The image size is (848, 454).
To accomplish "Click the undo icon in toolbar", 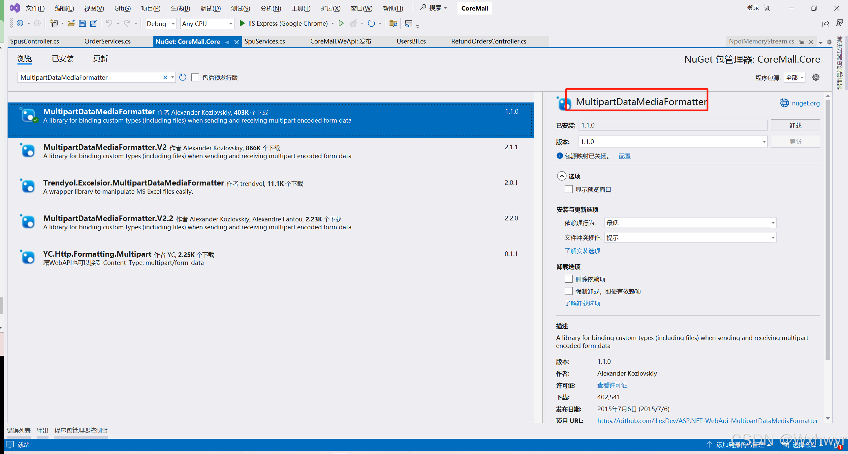I will pyautogui.click(x=109, y=23).
